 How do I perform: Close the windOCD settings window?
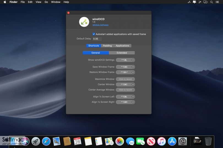pyautogui.click(x=68, y=13)
